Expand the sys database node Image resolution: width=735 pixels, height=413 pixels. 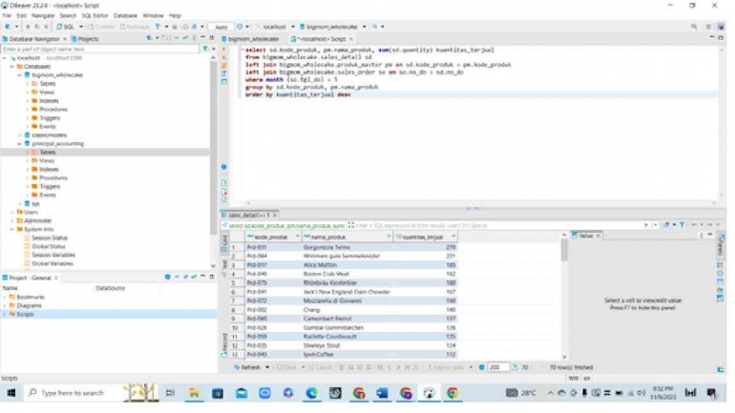pos(20,204)
